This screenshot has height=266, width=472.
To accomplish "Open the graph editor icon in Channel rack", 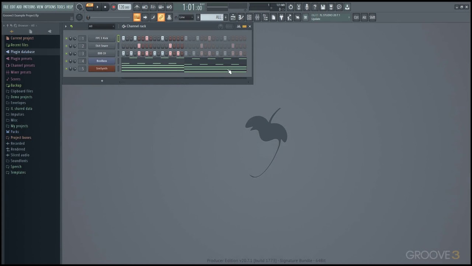I will 239,26.
